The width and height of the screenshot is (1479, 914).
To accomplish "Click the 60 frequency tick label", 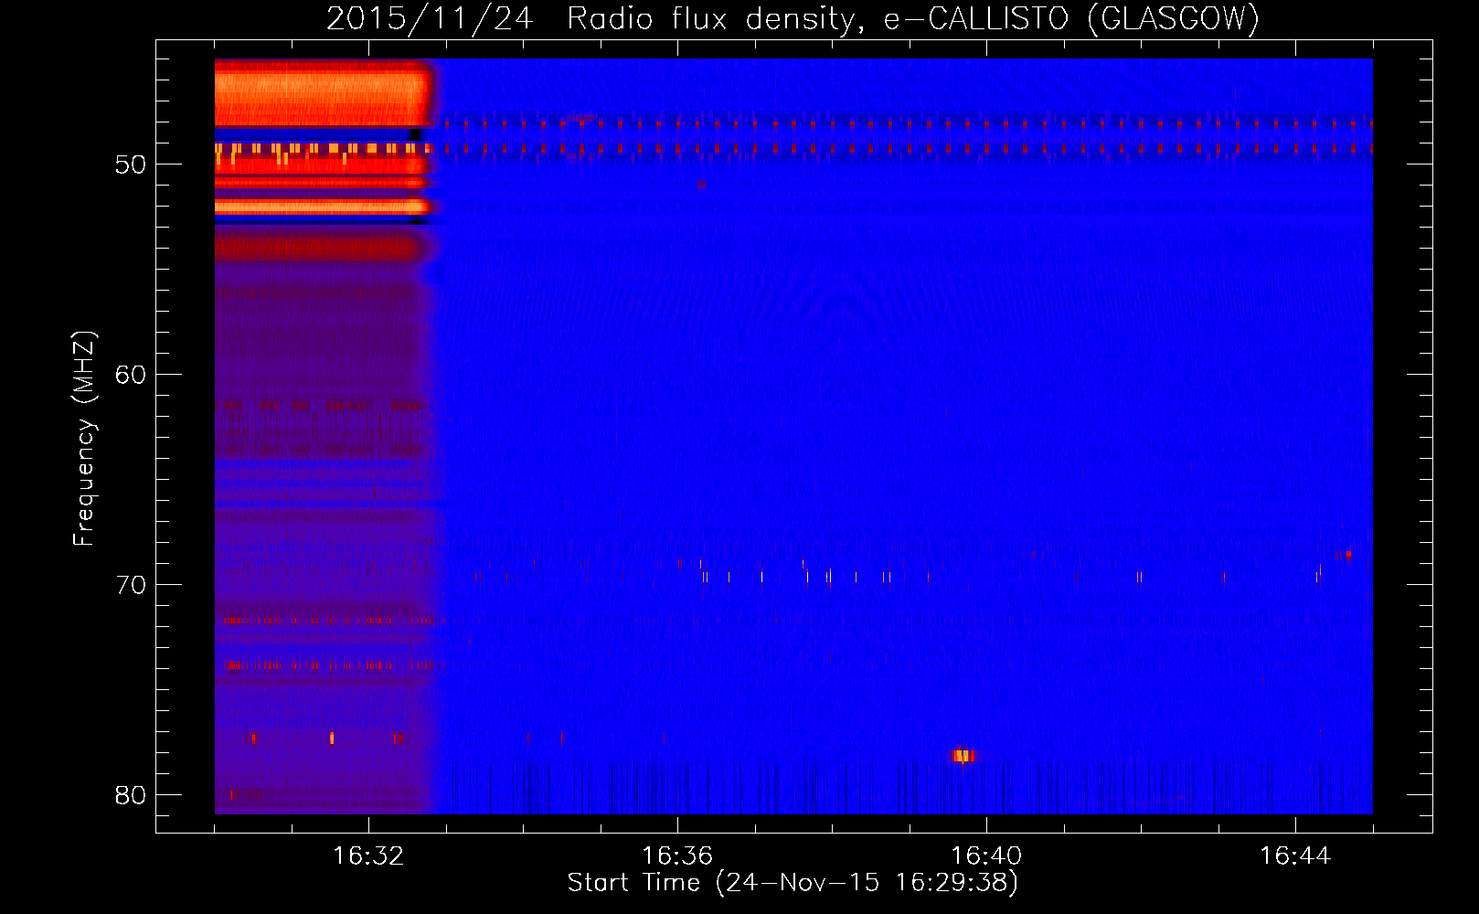I will click(131, 375).
